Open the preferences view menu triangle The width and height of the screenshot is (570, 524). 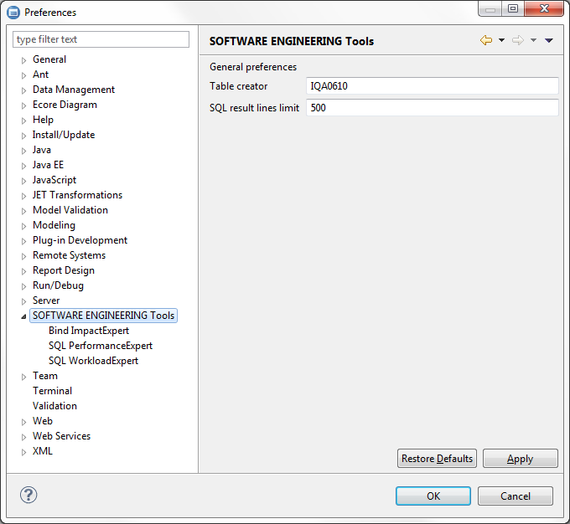pyautogui.click(x=549, y=40)
